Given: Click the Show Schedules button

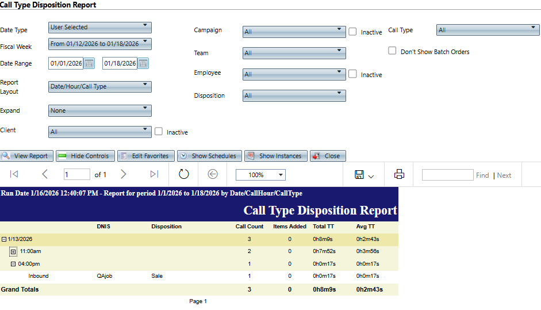Looking at the screenshot, I should [209, 156].
